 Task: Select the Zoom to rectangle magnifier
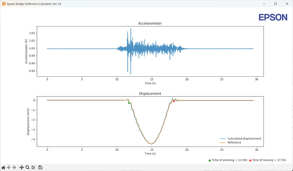pyautogui.click(x=27, y=167)
